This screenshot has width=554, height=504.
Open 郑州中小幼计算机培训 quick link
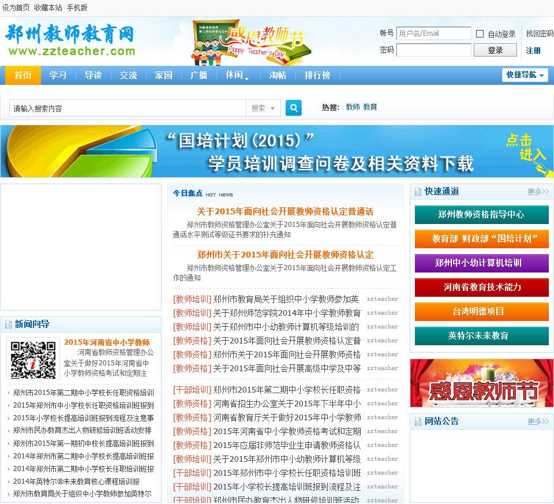tap(481, 263)
